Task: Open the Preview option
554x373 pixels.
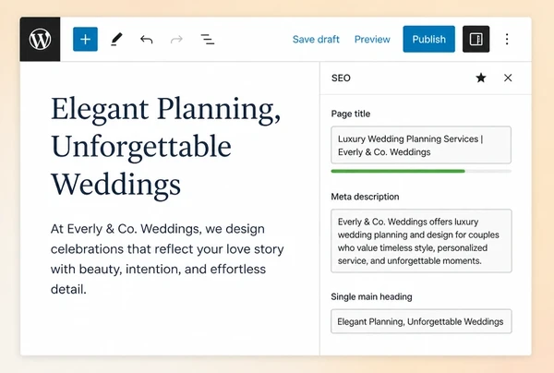Action: pyautogui.click(x=372, y=39)
